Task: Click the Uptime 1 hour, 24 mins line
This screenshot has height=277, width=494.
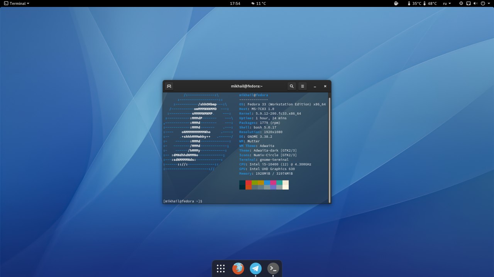Action: [263, 118]
